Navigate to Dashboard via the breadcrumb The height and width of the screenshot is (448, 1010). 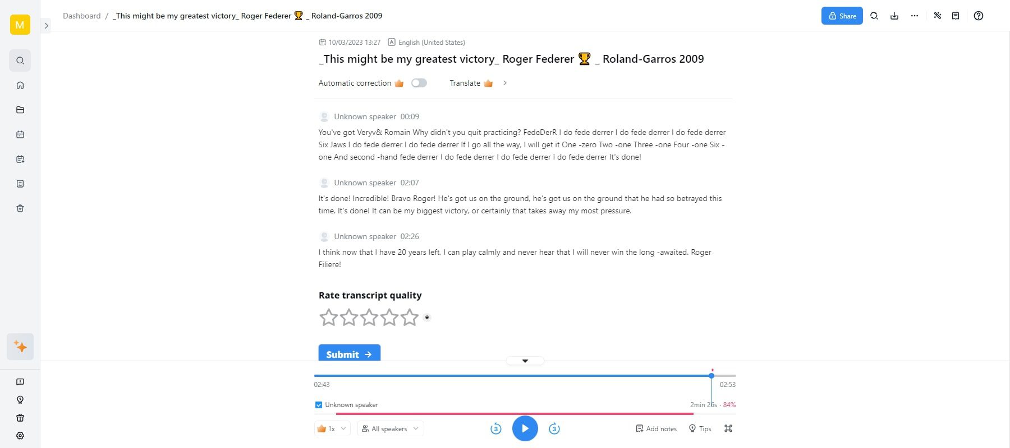point(81,16)
